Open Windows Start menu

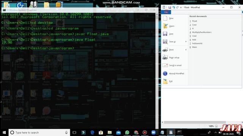tap(4, 133)
